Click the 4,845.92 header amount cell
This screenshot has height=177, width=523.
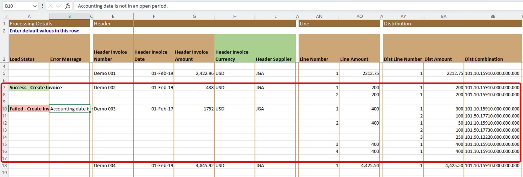194,166
